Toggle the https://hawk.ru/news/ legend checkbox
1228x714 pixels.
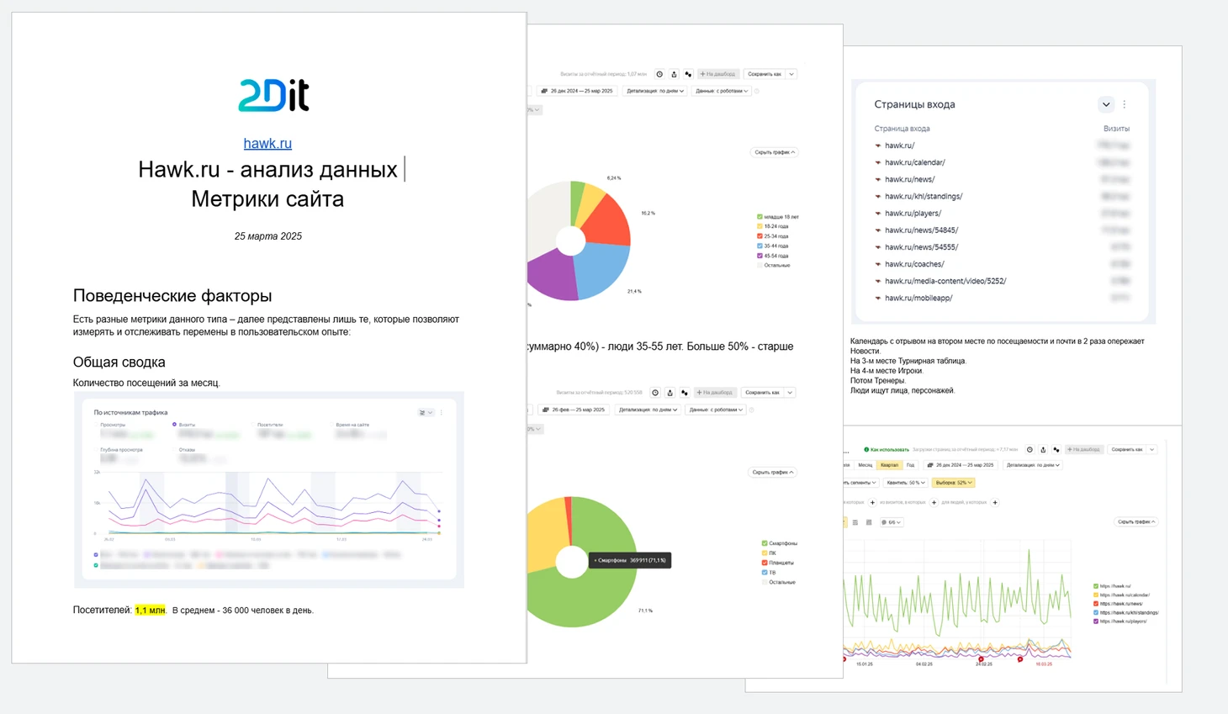(1096, 604)
